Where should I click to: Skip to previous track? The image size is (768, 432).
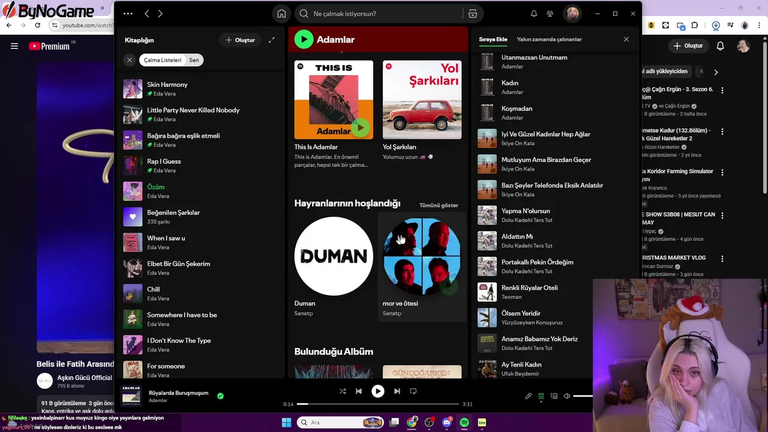click(x=359, y=391)
